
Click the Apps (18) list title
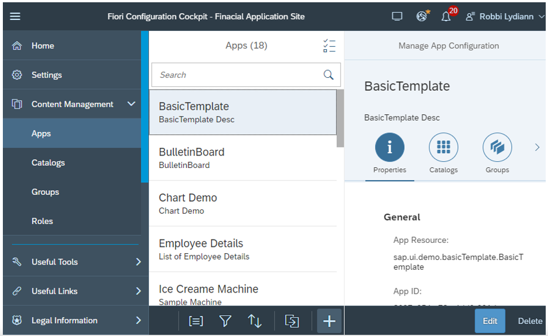point(246,46)
